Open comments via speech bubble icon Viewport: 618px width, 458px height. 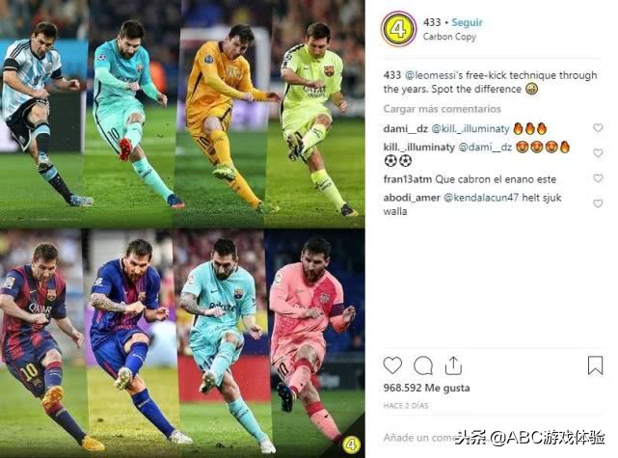point(423,365)
